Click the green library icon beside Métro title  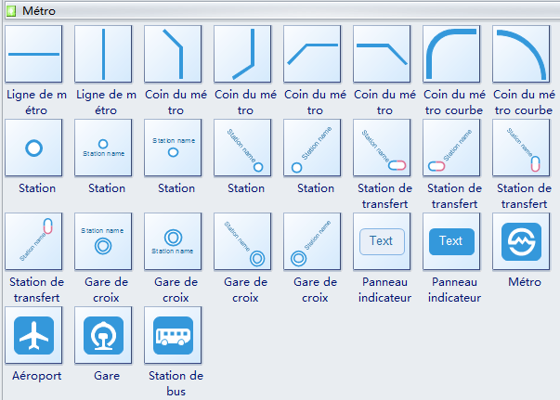(x=11, y=11)
